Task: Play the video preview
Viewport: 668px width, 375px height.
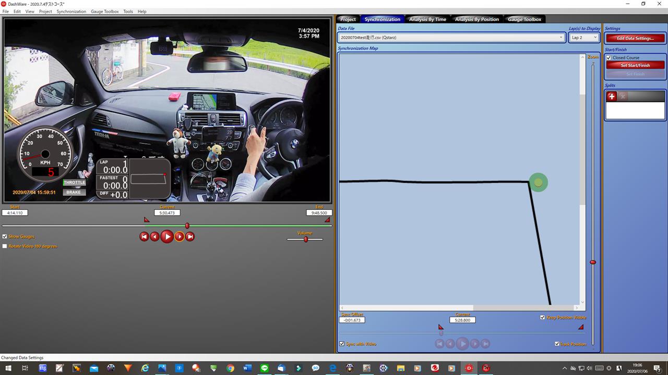Action: [x=167, y=236]
